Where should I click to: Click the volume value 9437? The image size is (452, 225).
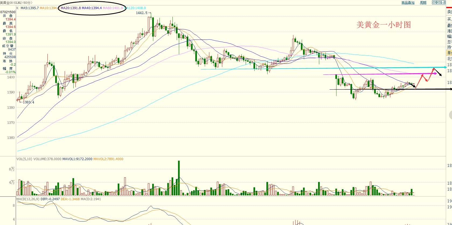click(12, 50)
